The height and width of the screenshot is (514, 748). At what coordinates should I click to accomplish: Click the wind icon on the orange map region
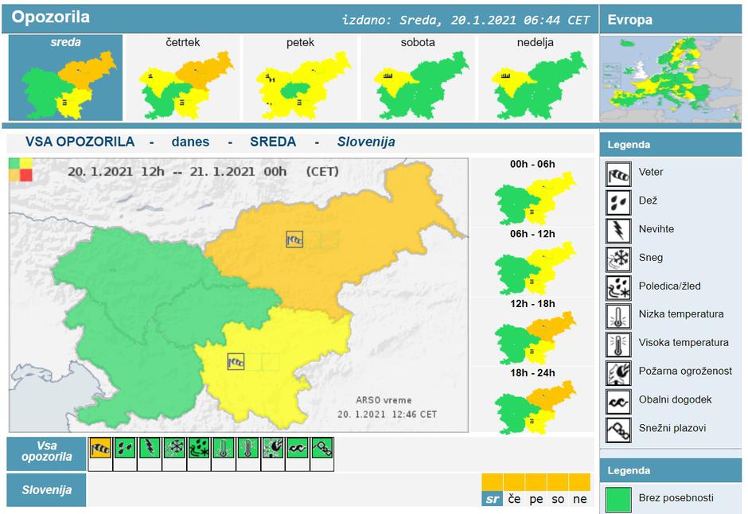pos(294,238)
